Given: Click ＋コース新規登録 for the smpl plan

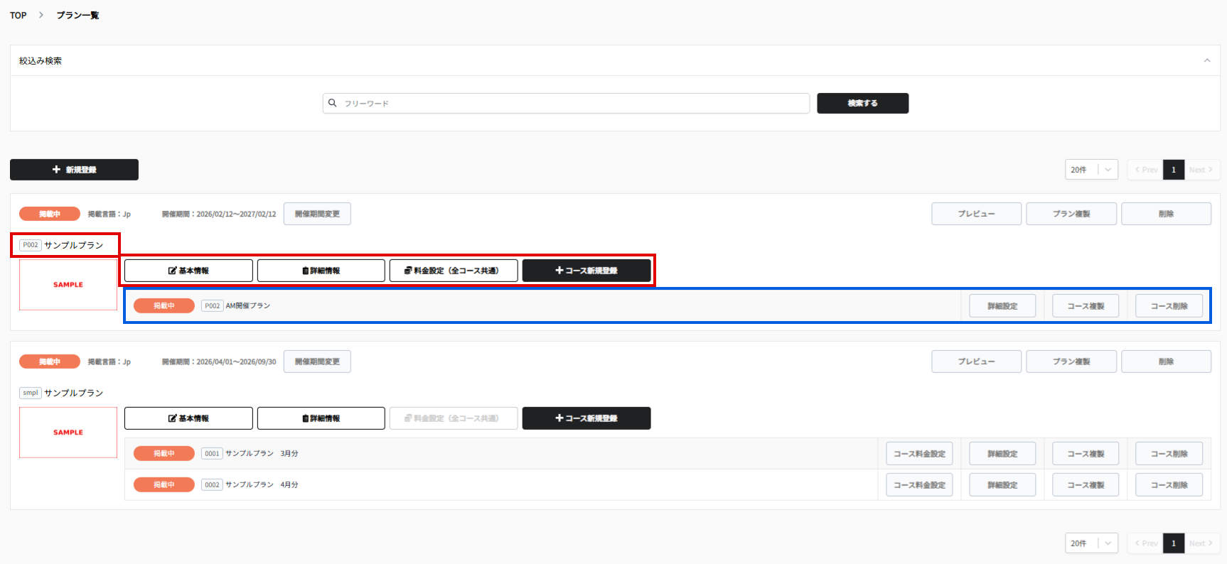Looking at the screenshot, I should [x=586, y=418].
